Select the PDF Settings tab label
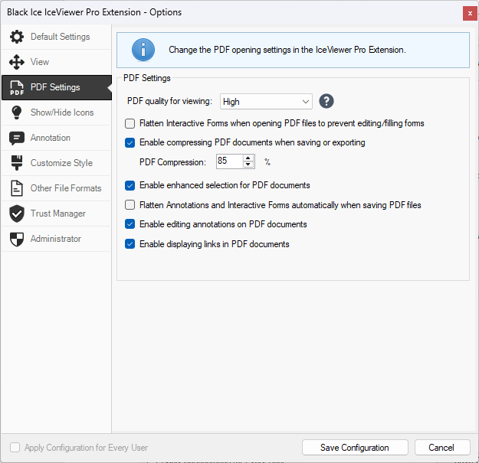This screenshot has width=479, height=463. pyautogui.click(x=55, y=87)
